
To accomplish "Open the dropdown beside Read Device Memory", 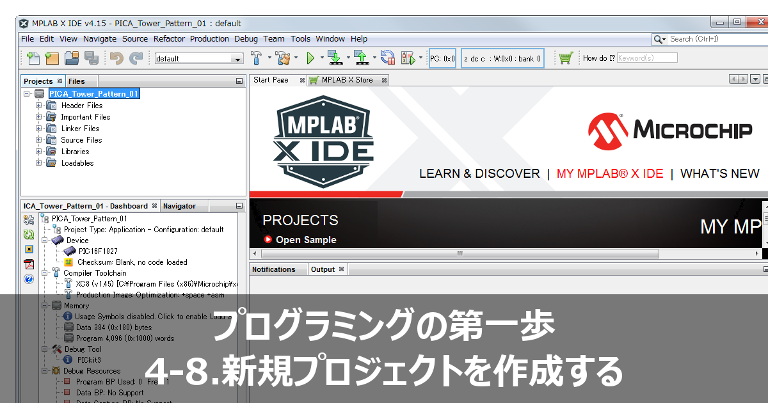I will 374,58.
